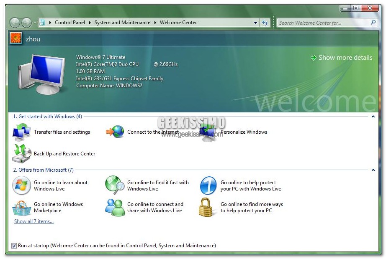Click the globe with magnifier search icon

[x=115, y=185]
